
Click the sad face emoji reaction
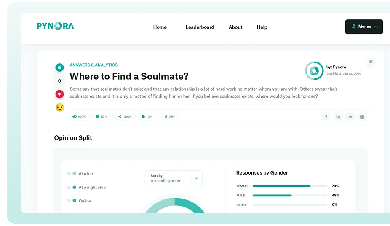coord(59,108)
